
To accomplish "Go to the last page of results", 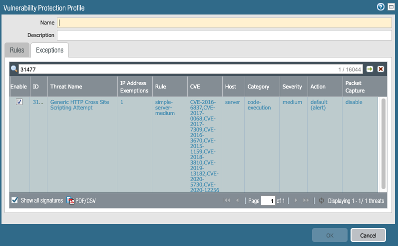I will [x=306, y=200].
